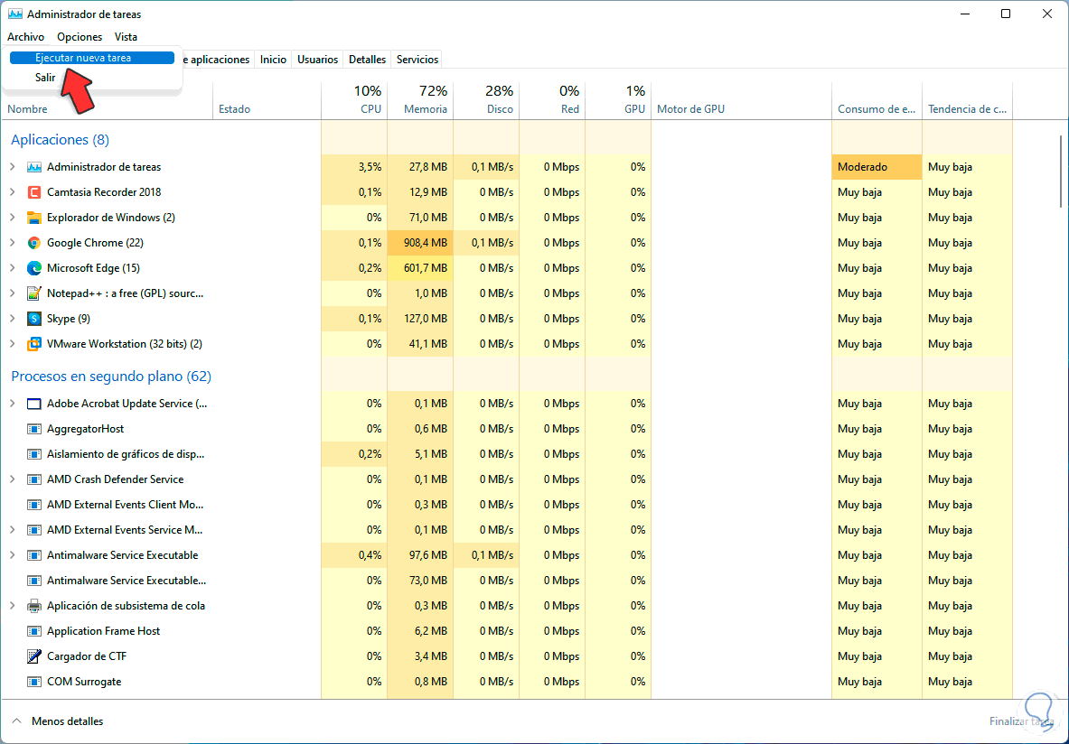Click the VMware Workstation icon
This screenshot has height=744, width=1069.
(x=34, y=344)
